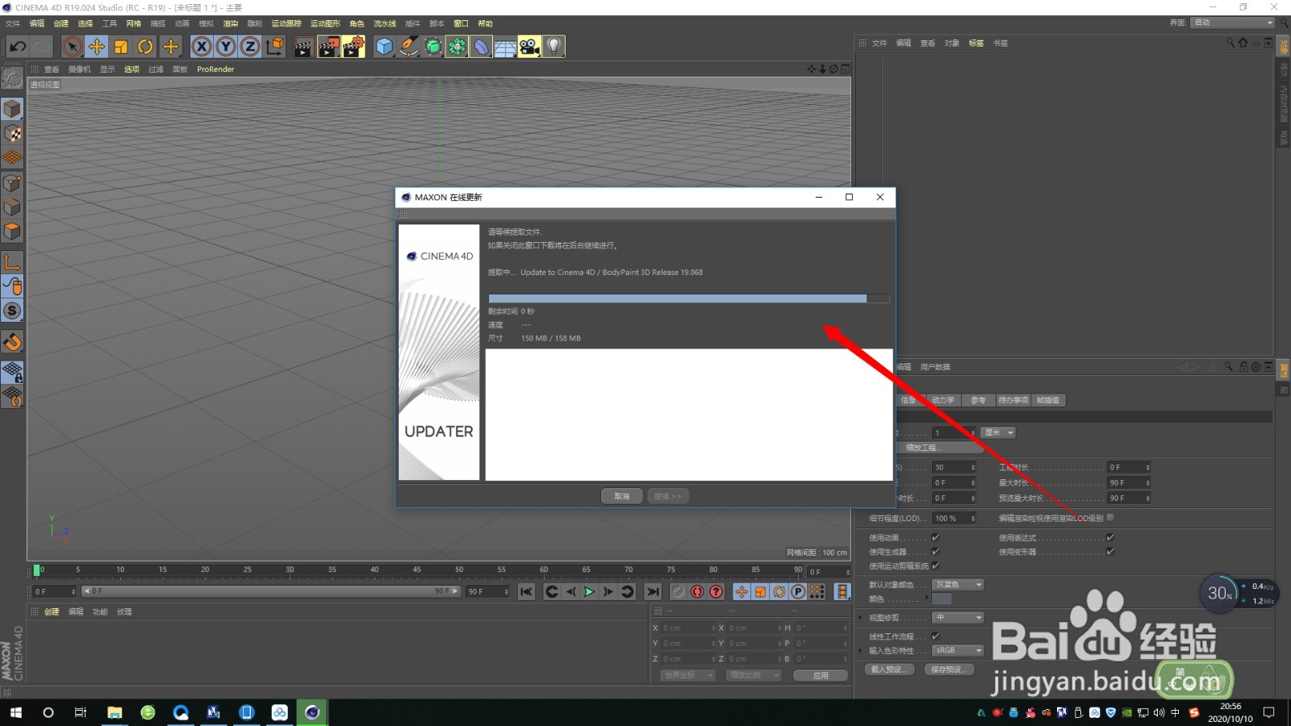Select Polygons mode orange cube icon

pyautogui.click(x=12, y=232)
